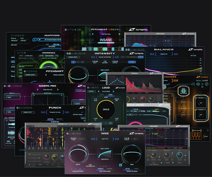Go to previous preset in BALANCE

[152, 54]
